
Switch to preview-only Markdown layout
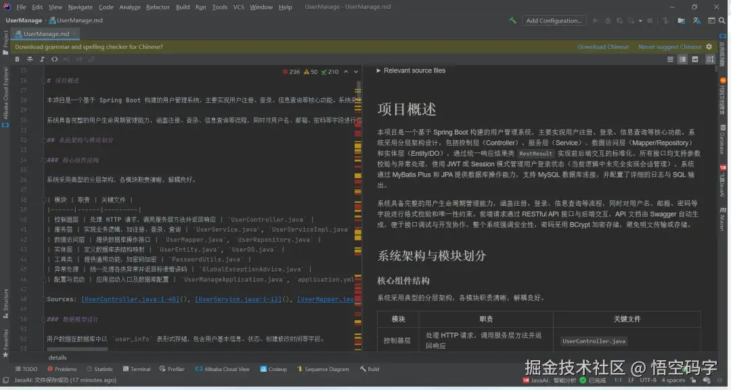(694, 59)
